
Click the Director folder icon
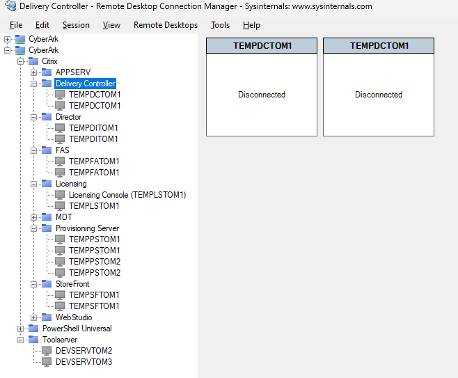(47, 117)
